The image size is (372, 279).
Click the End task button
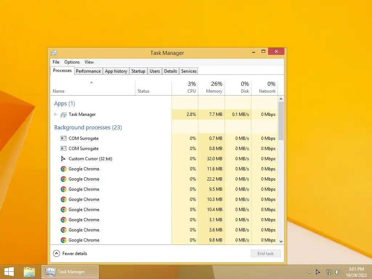[266, 253]
